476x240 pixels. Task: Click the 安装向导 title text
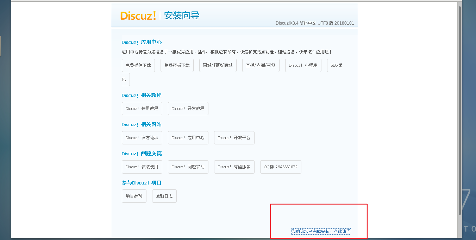(x=182, y=15)
